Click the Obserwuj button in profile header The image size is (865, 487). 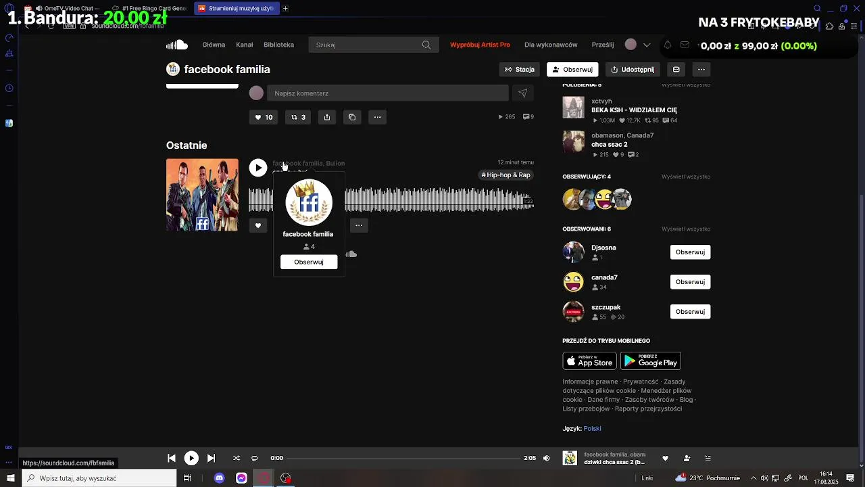click(x=572, y=69)
